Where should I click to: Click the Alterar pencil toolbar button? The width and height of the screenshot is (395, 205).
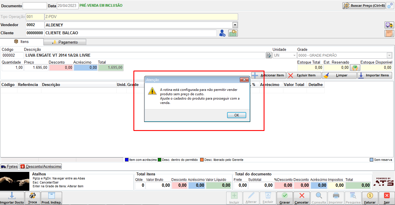tap(251, 198)
